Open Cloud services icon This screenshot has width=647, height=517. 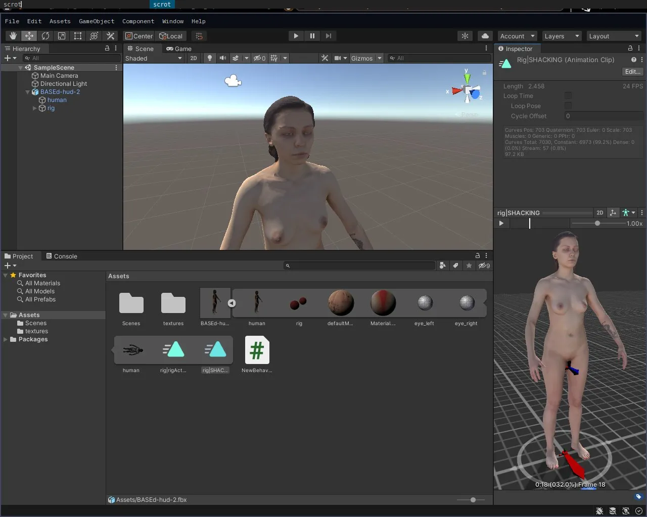point(485,36)
